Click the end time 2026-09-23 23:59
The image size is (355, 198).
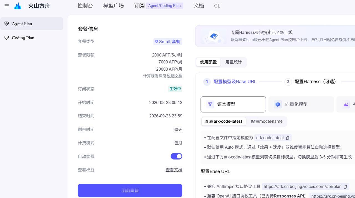166,116
